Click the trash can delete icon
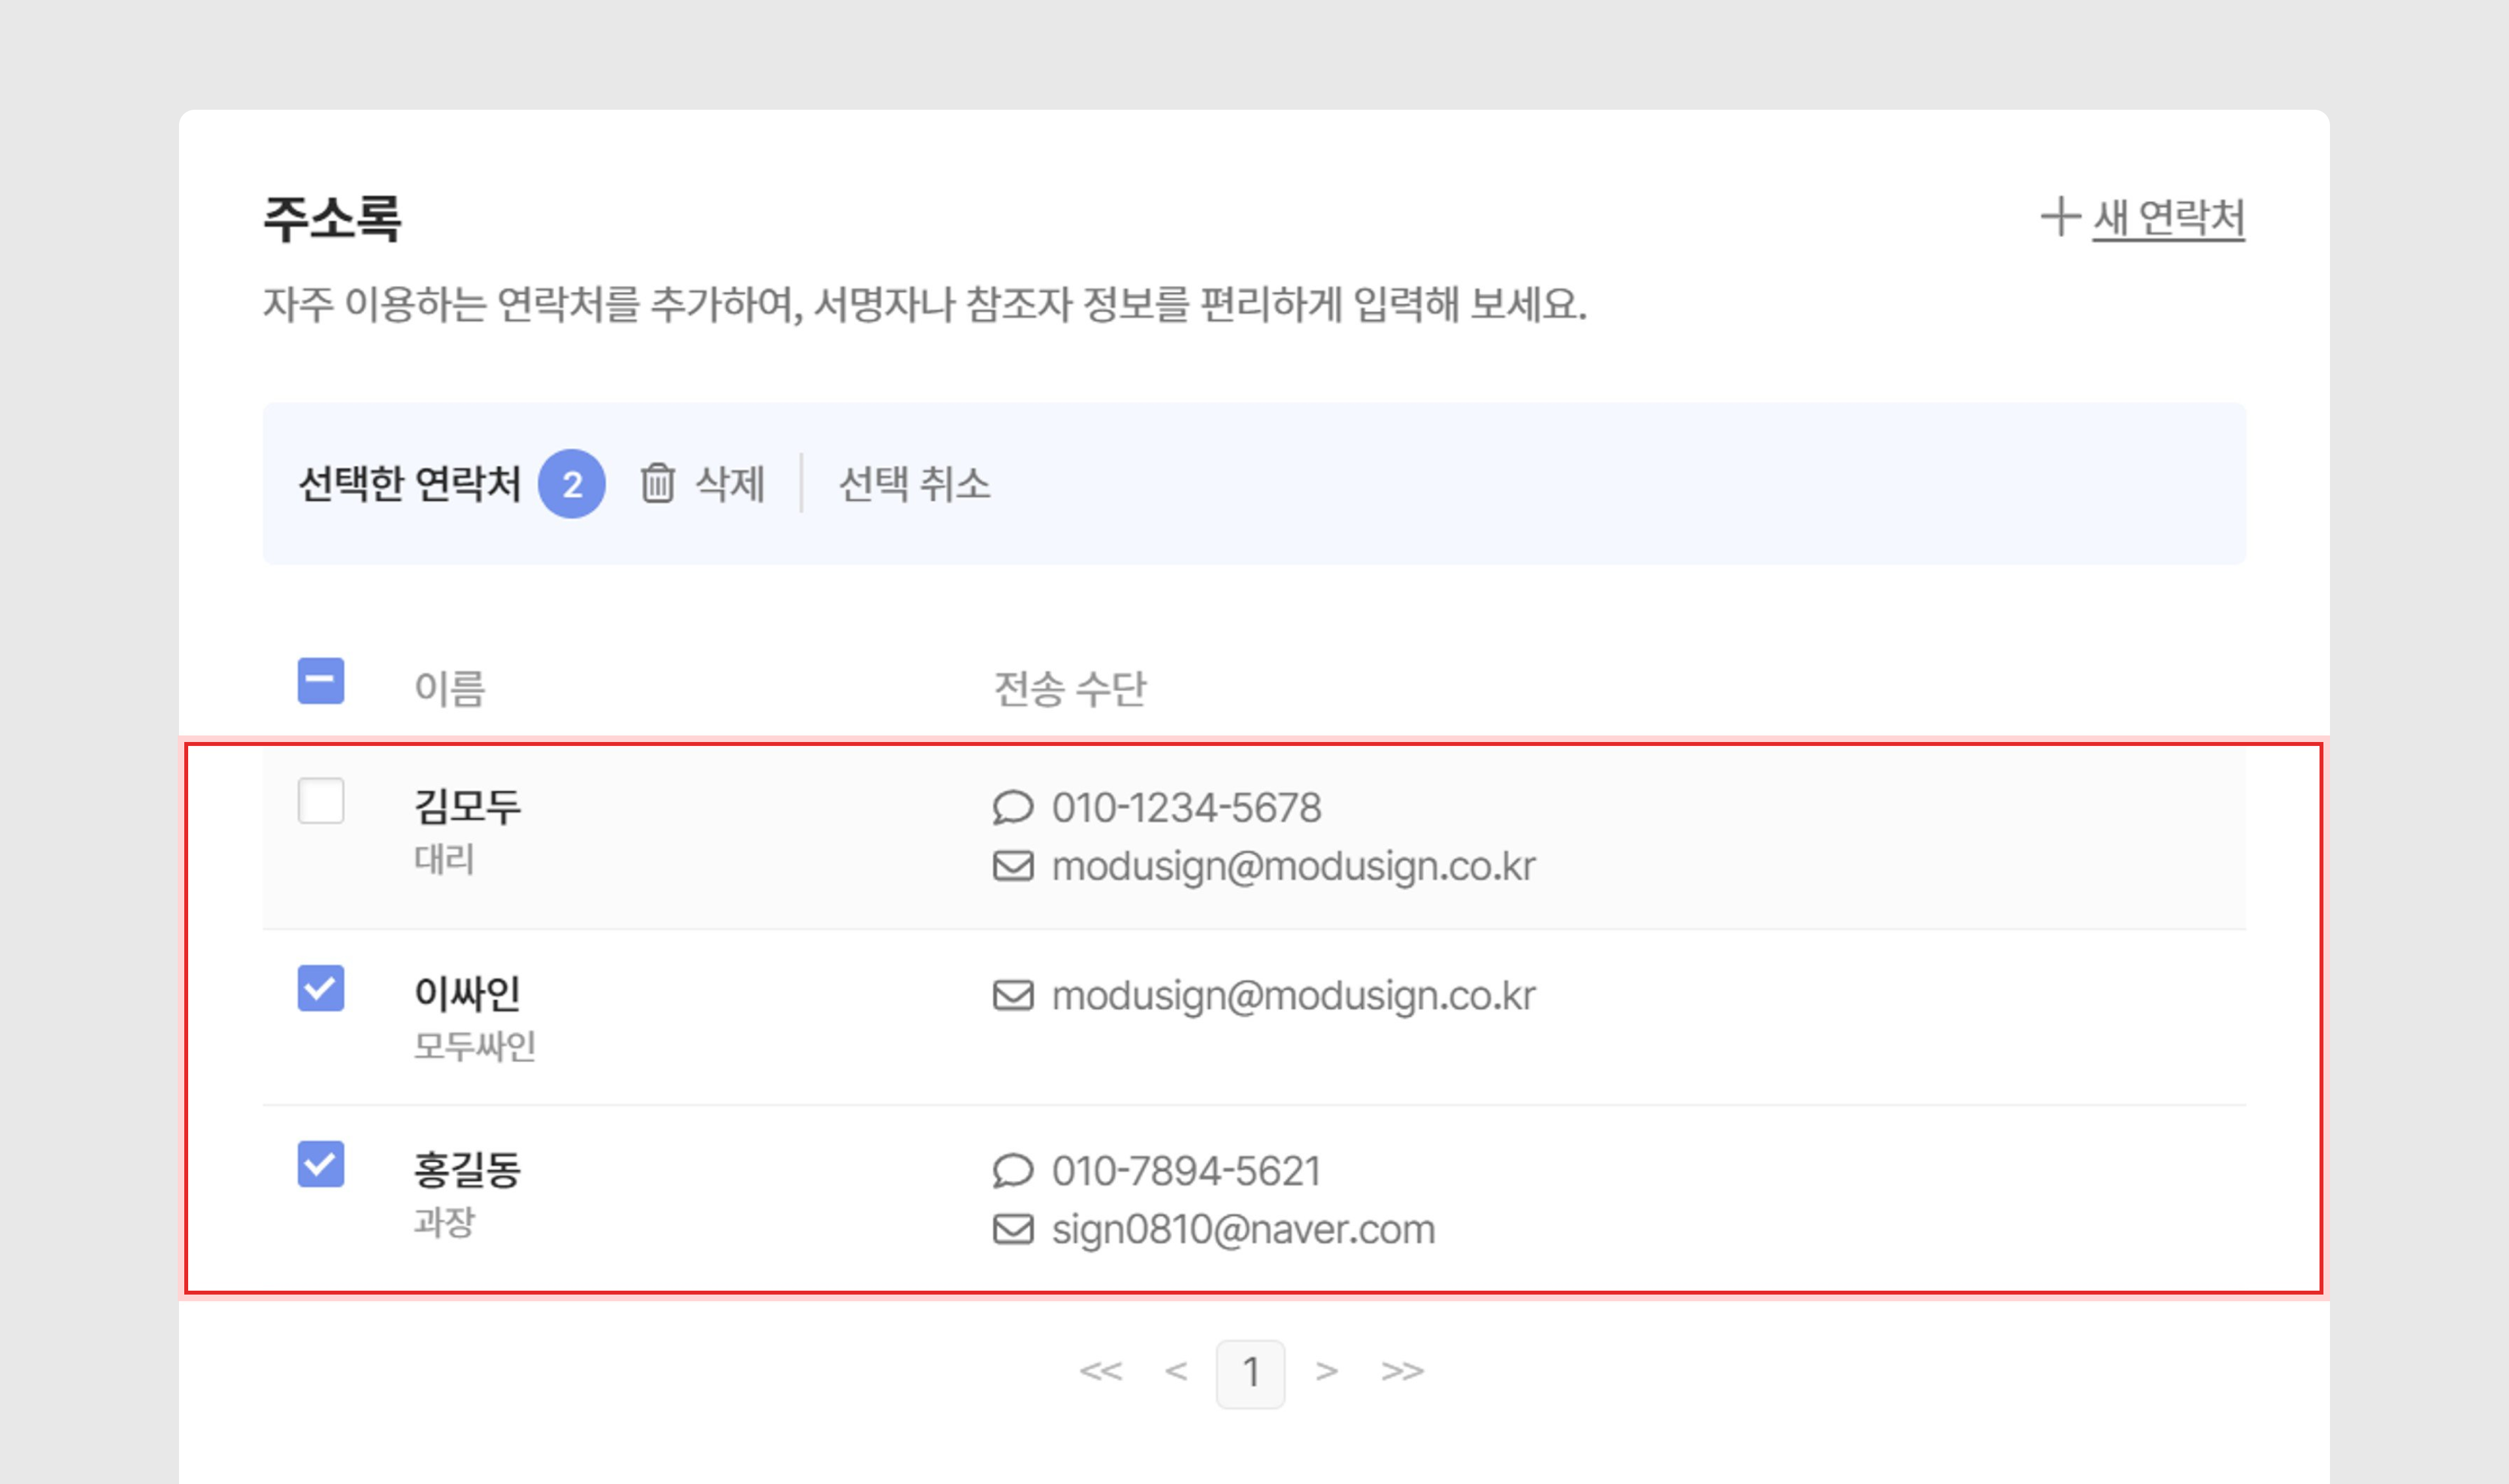Screen dimensions: 2509x1484 (x=657, y=483)
